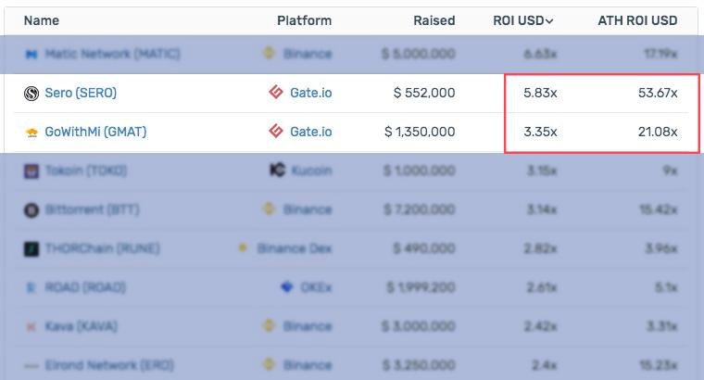Click Binance logo in Matic Network row
Viewport: 704px width, 380px height.
[x=269, y=53]
